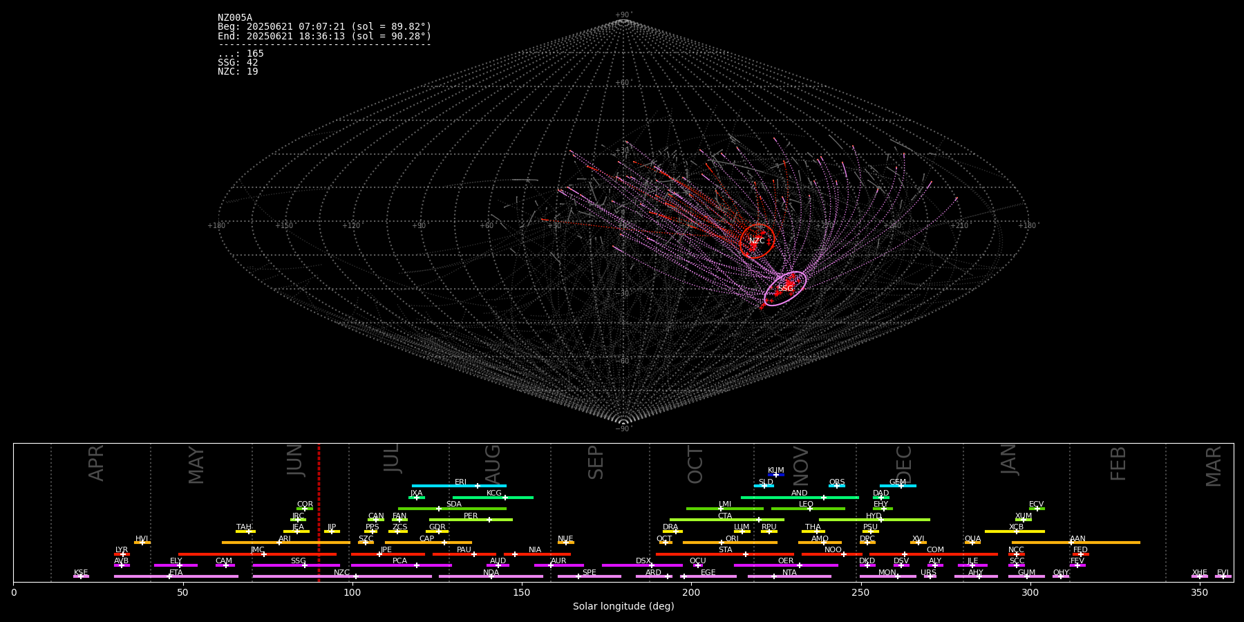Click the red NZC radiant circle on sky map
Screen dimensions: 1244x622
pyautogui.click(x=757, y=241)
